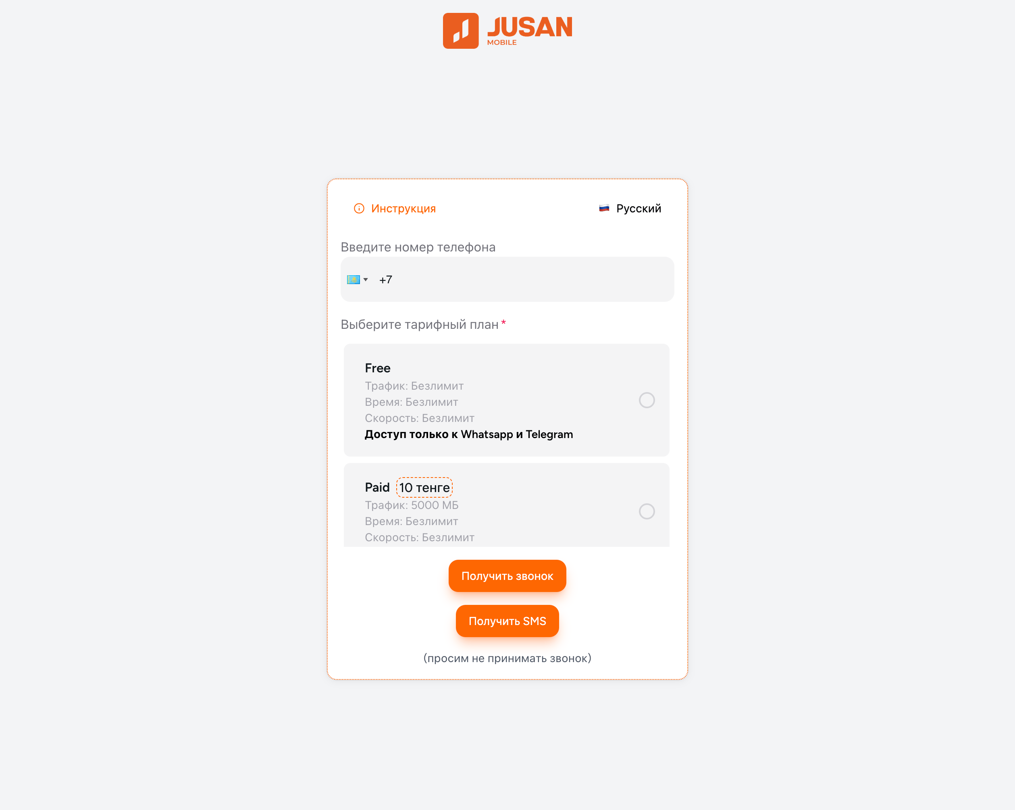Viewport: 1015px width, 810px height.
Task: Click the Paid plan title
Action: [377, 487]
